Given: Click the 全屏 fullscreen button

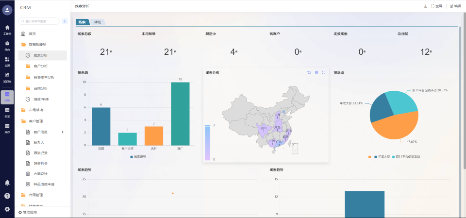Looking at the screenshot, I should pos(436,6).
